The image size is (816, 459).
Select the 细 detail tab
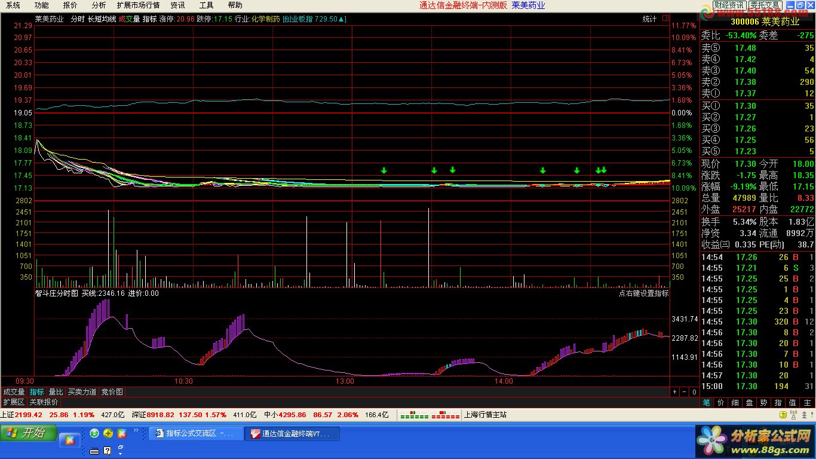(735, 403)
